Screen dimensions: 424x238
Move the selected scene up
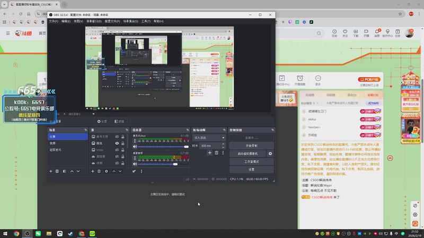tap(72, 171)
